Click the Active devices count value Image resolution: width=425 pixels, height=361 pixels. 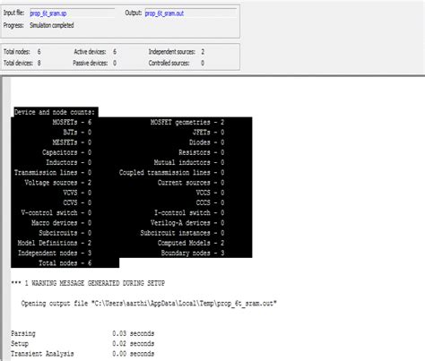[115, 52]
